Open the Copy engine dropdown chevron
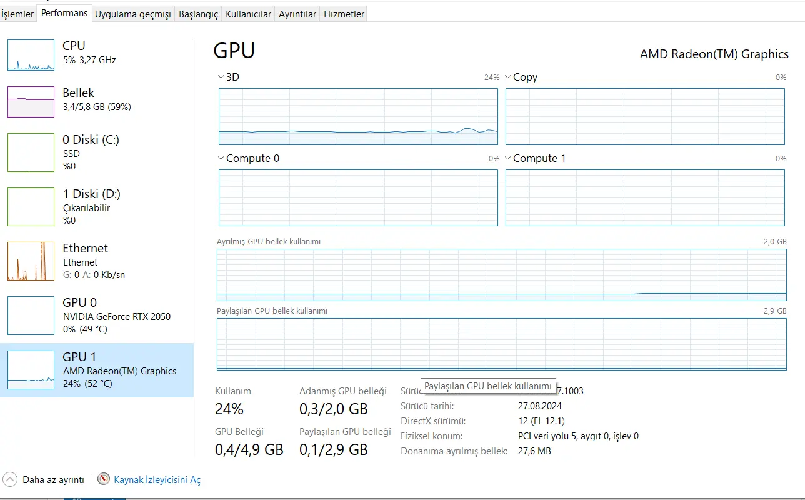The image size is (805, 500). (x=508, y=77)
